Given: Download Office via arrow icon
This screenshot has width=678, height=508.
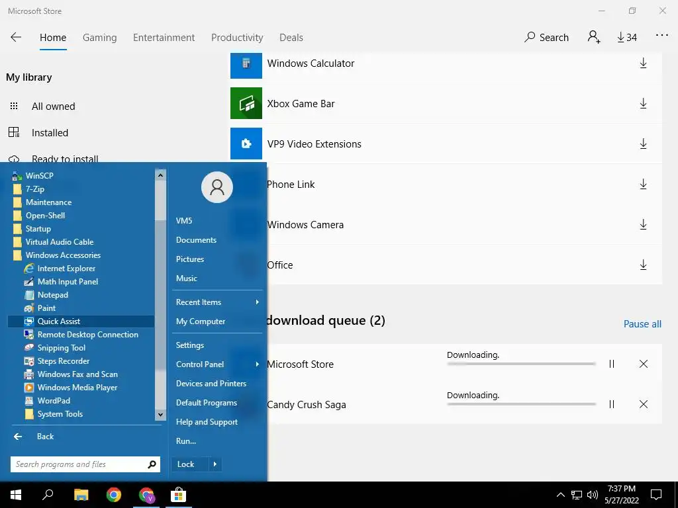Looking at the screenshot, I should point(643,265).
